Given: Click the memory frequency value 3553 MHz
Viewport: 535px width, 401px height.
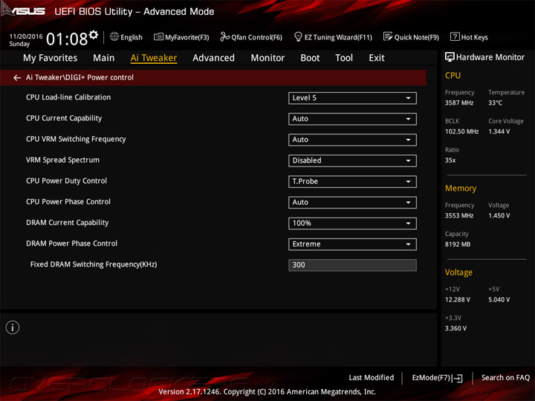Looking at the screenshot, I should pos(459,215).
